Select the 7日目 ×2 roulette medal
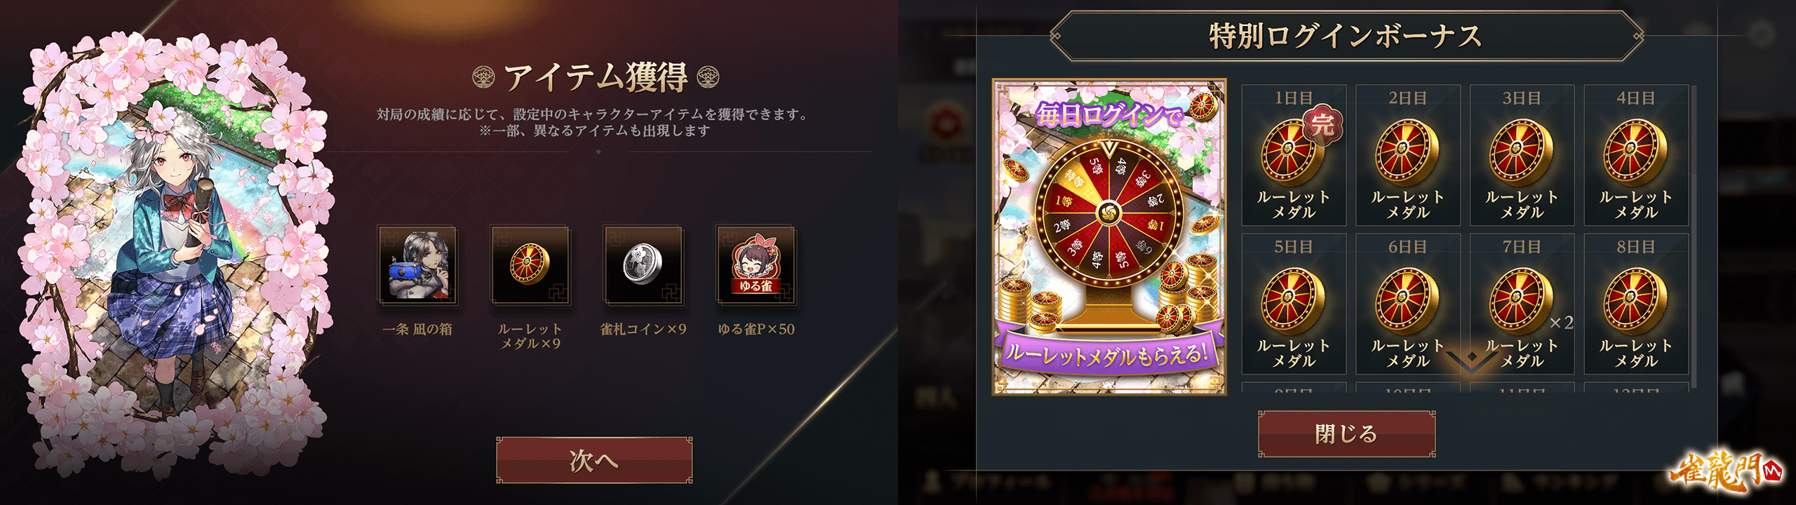This screenshot has height=505, width=1796. 1522,304
